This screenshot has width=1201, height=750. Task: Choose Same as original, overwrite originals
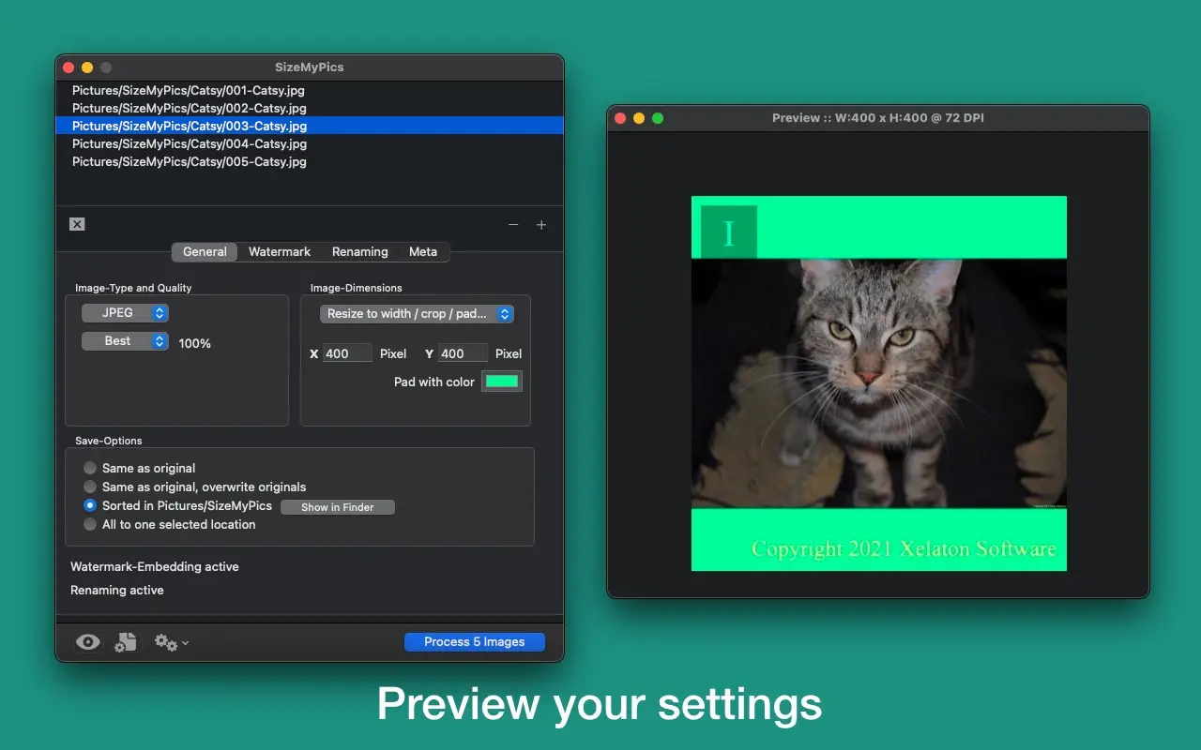[90, 487]
